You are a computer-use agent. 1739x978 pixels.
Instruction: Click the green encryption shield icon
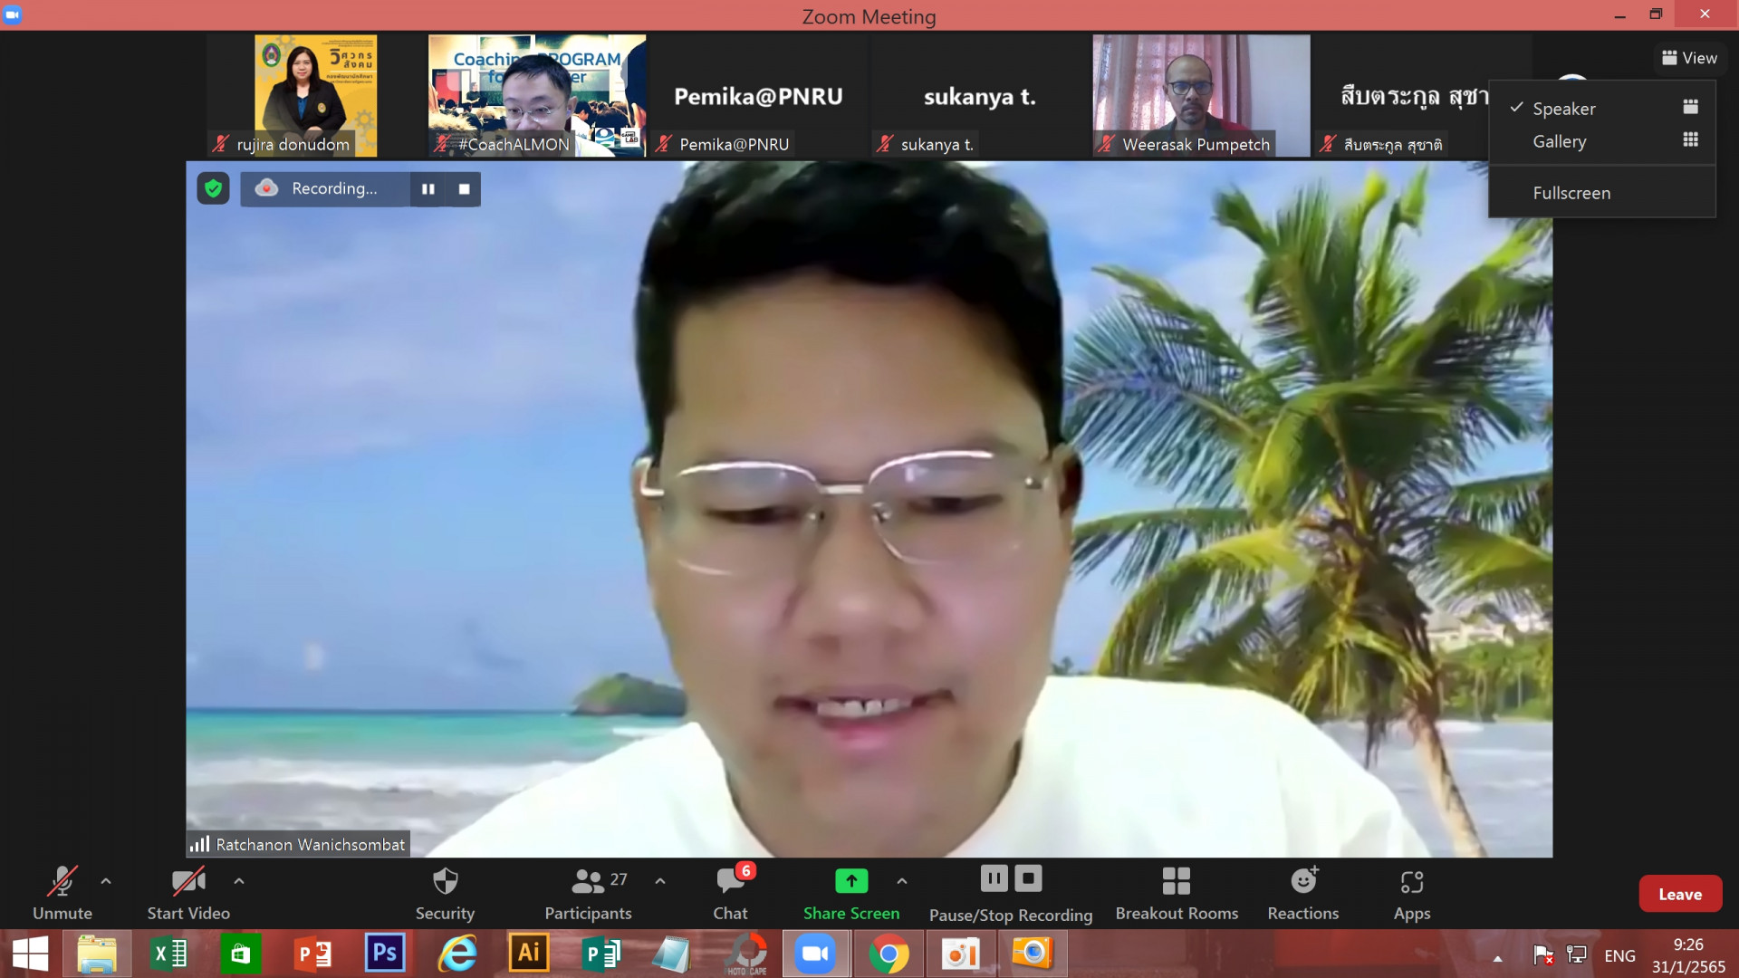[x=213, y=188]
